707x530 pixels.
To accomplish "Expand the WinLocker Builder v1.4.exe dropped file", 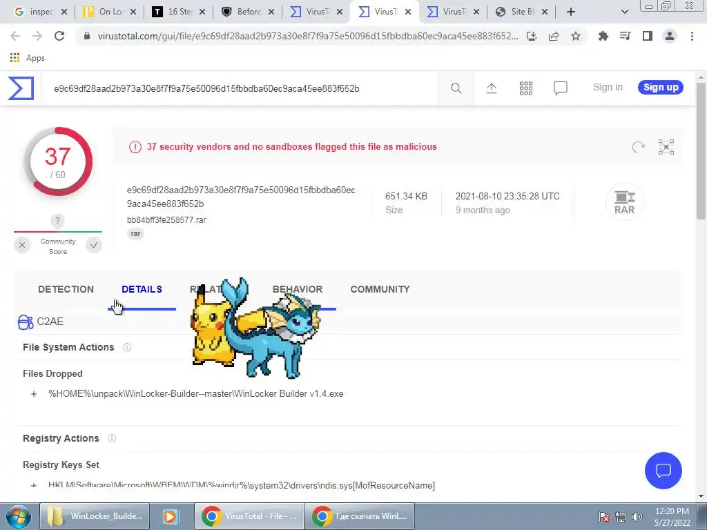I will [34, 394].
